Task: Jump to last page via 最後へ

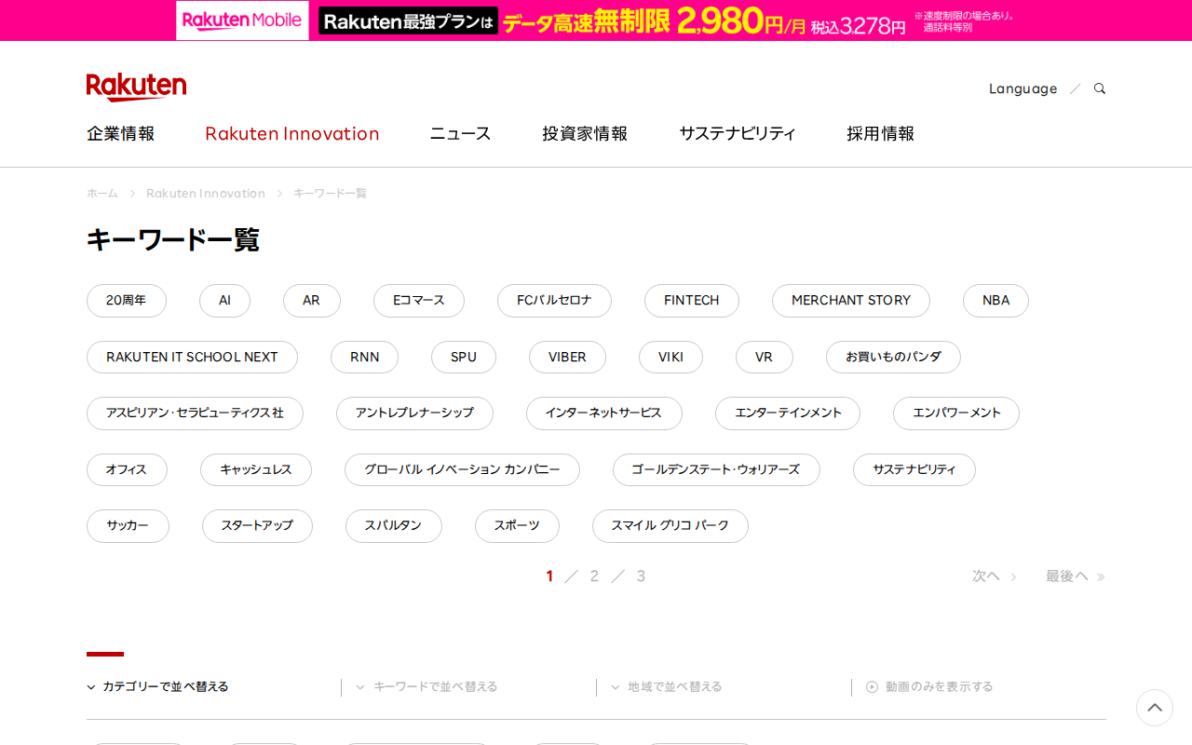Action: [x=1076, y=576]
